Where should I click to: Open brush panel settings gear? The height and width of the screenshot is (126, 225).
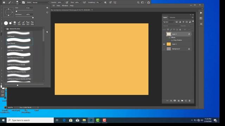click(47, 8)
